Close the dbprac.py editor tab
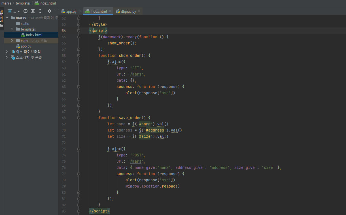The height and width of the screenshot is (215, 346). (x=139, y=11)
